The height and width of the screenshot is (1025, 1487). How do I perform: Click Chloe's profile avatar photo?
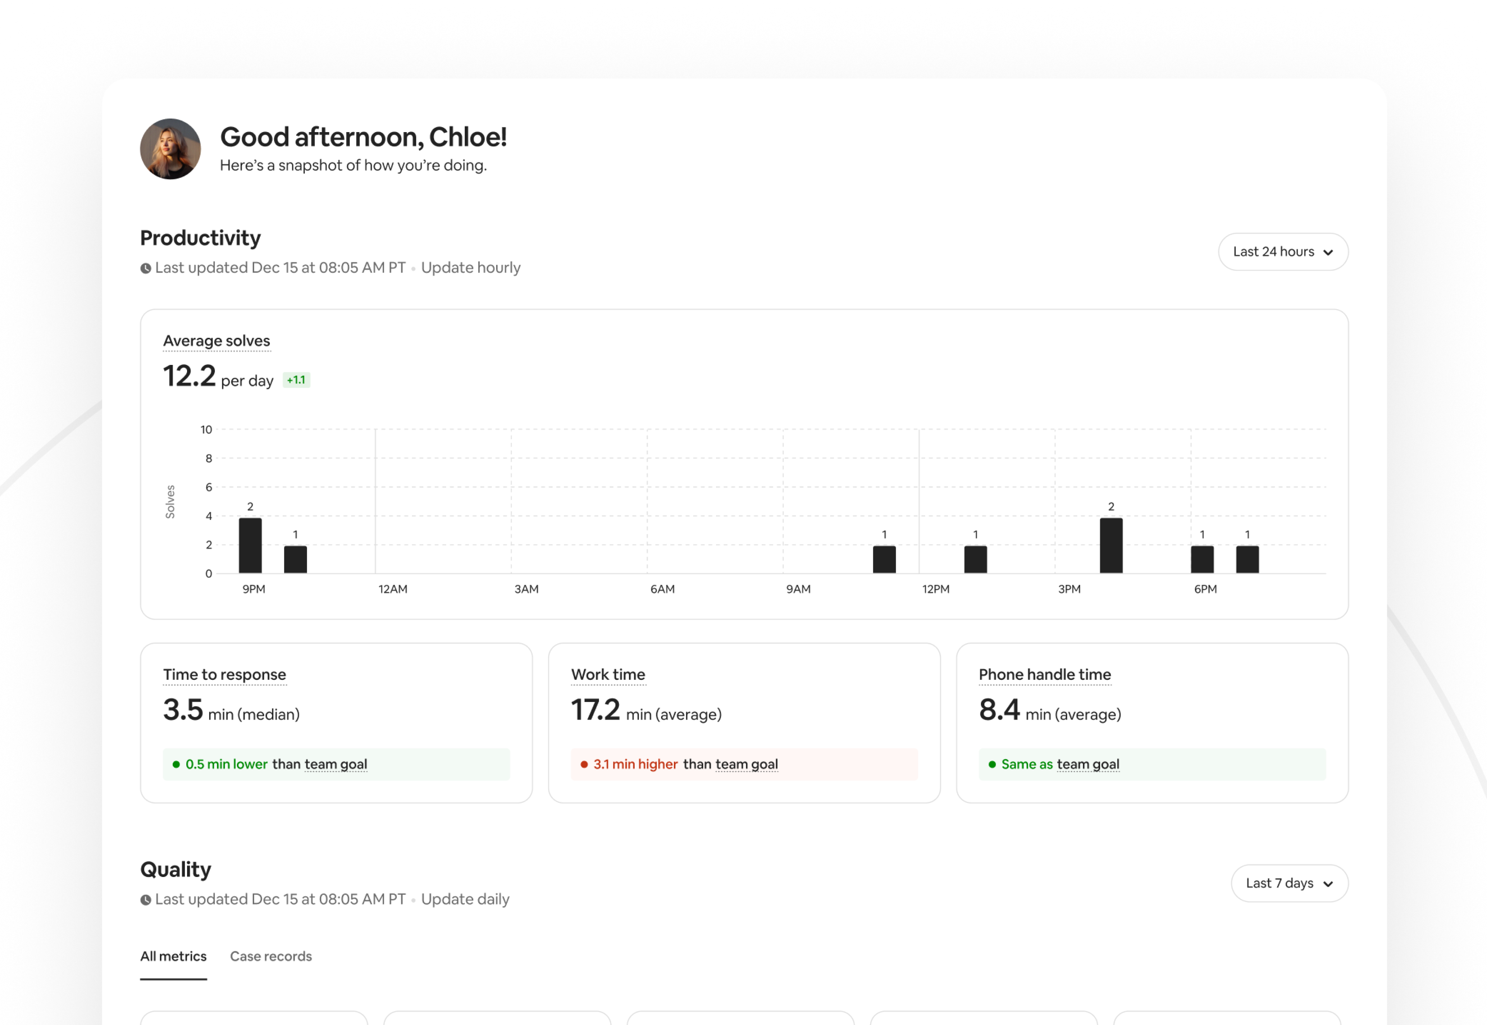click(170, 149)
